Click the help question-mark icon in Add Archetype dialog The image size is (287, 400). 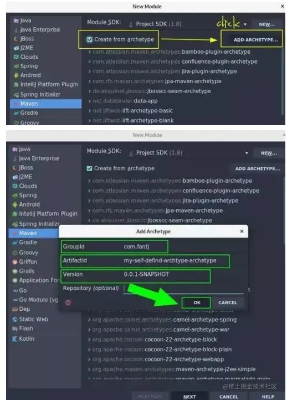[x=68, y=302]
